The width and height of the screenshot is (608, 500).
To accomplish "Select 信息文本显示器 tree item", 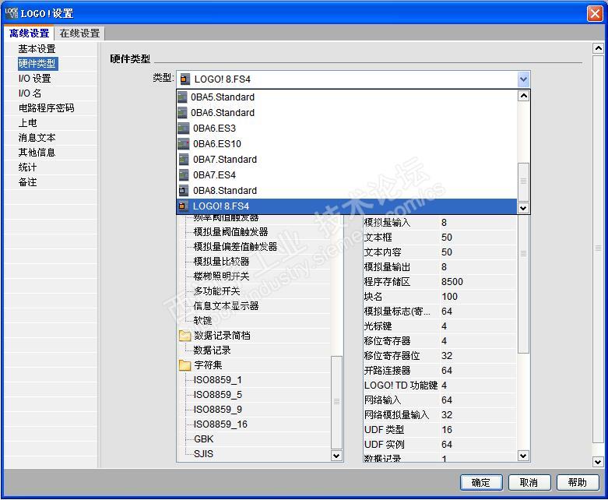I will click(x=226, y=306).
